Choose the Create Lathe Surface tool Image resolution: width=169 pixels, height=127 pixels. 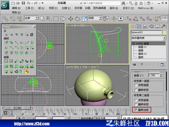tap(12, 66)
